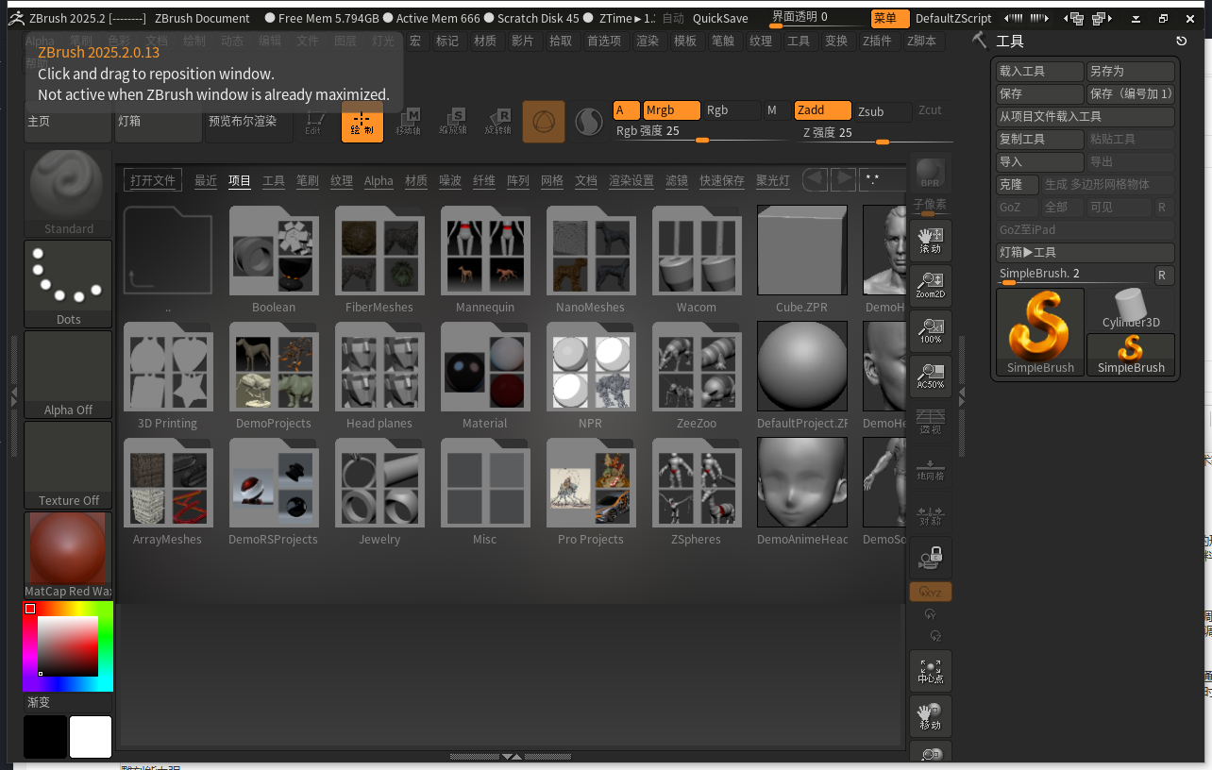Open the DemoProjects folder thumbnail
This screenshot has width=1212, height=770.
pyautogui.click(x=274, y=377)
